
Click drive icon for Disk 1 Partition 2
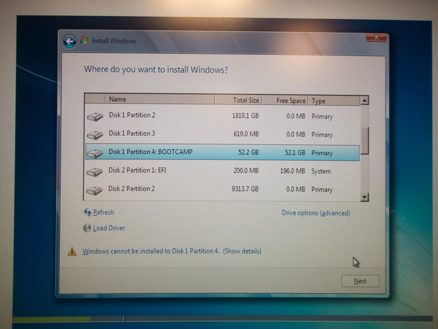pos(95,117)
